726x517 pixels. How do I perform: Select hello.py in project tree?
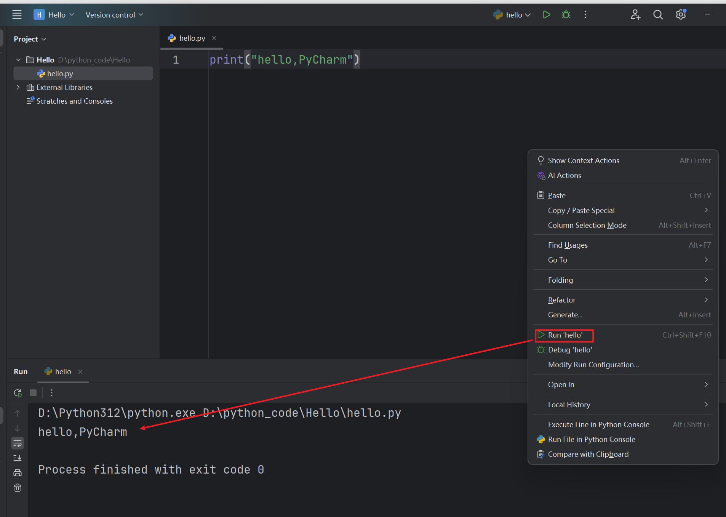tap(83, 74)
